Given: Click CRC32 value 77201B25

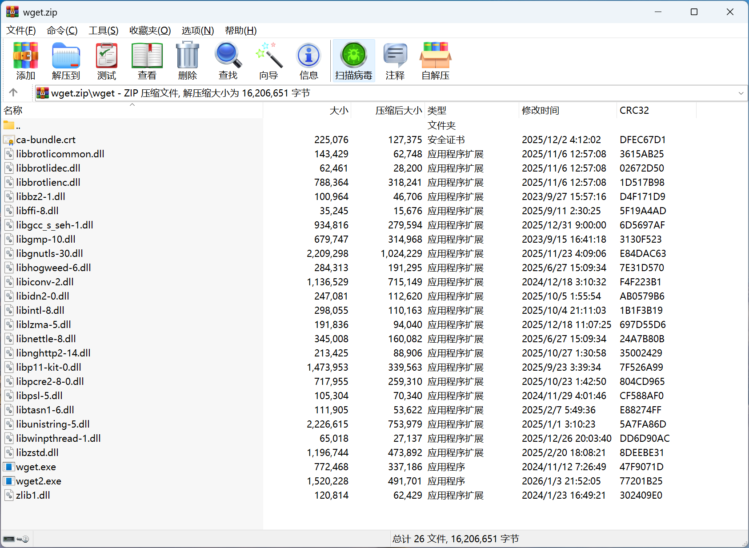Looking at the screenshot, I should tap(641, 481).
